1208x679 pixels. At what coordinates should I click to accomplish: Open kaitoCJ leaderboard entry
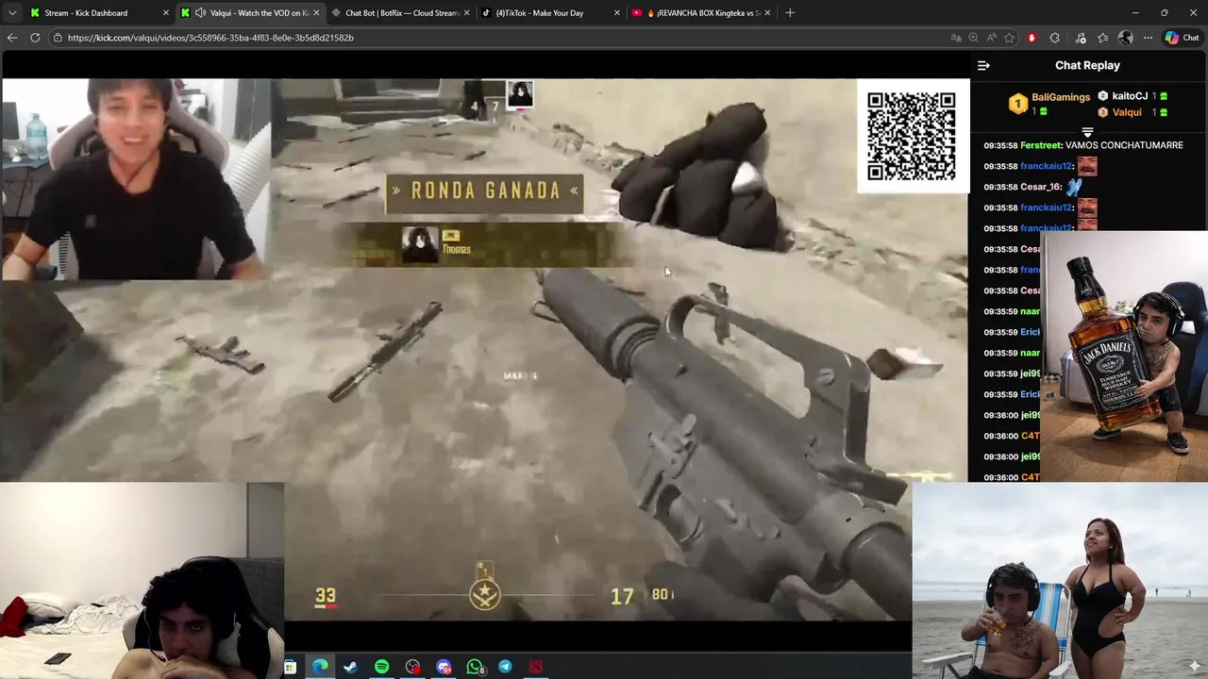pyautogui.click(x=1130, y=96)
